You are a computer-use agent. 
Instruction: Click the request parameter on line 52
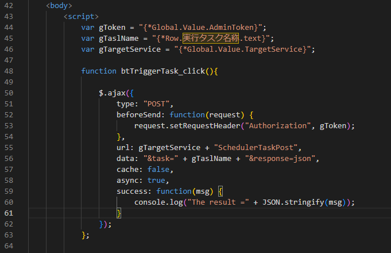click(225, 115)
